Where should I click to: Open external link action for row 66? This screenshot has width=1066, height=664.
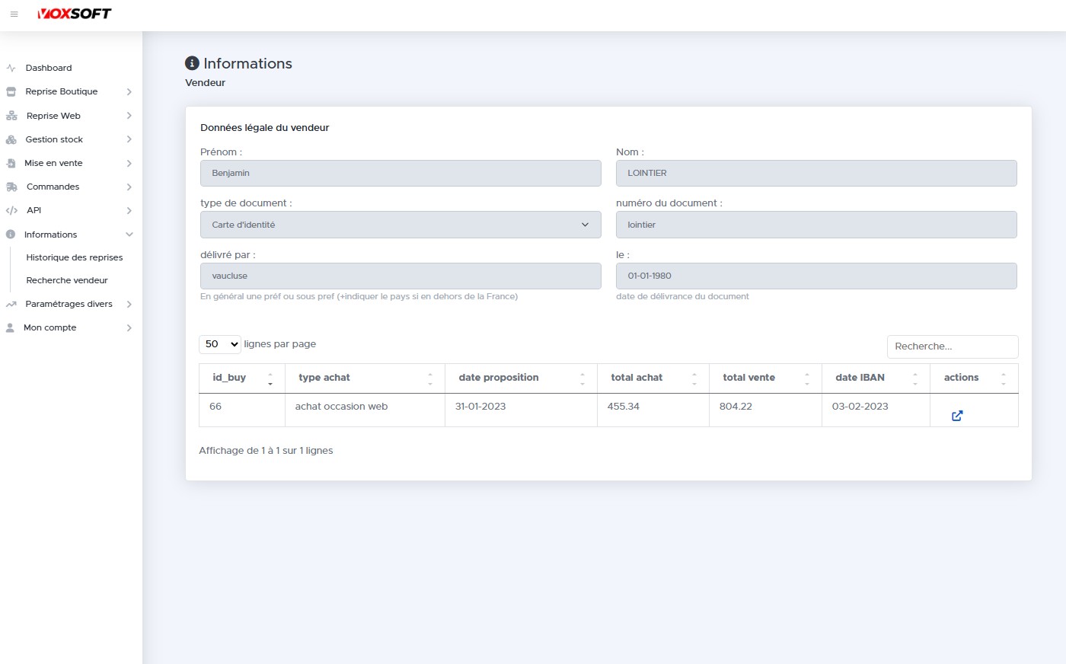[x=957, y=416]
